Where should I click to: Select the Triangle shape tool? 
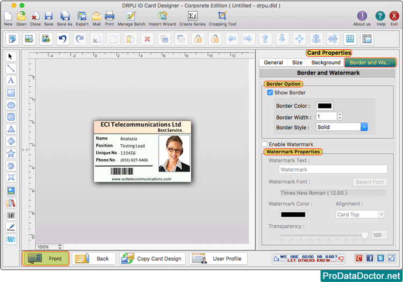(11, 129)
